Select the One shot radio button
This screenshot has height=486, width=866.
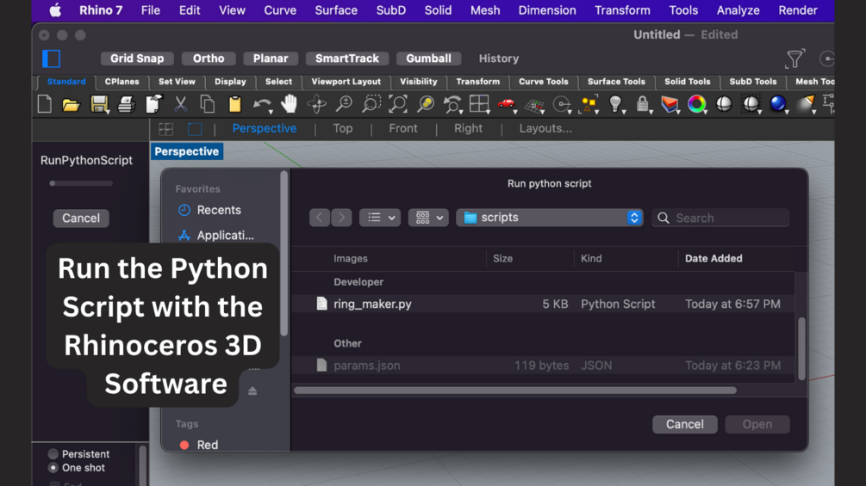[53, 468]
